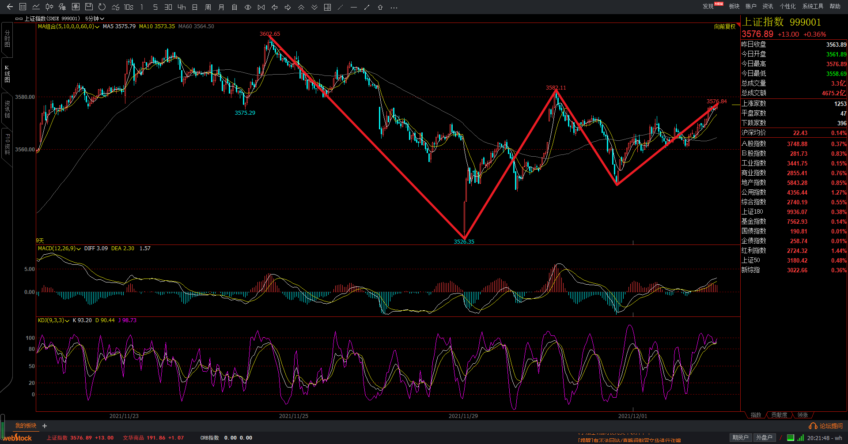Open the more options ellipsis icon
Image resolution: width=848 pixels, height=444 pixels.
(x=394, y=7)
